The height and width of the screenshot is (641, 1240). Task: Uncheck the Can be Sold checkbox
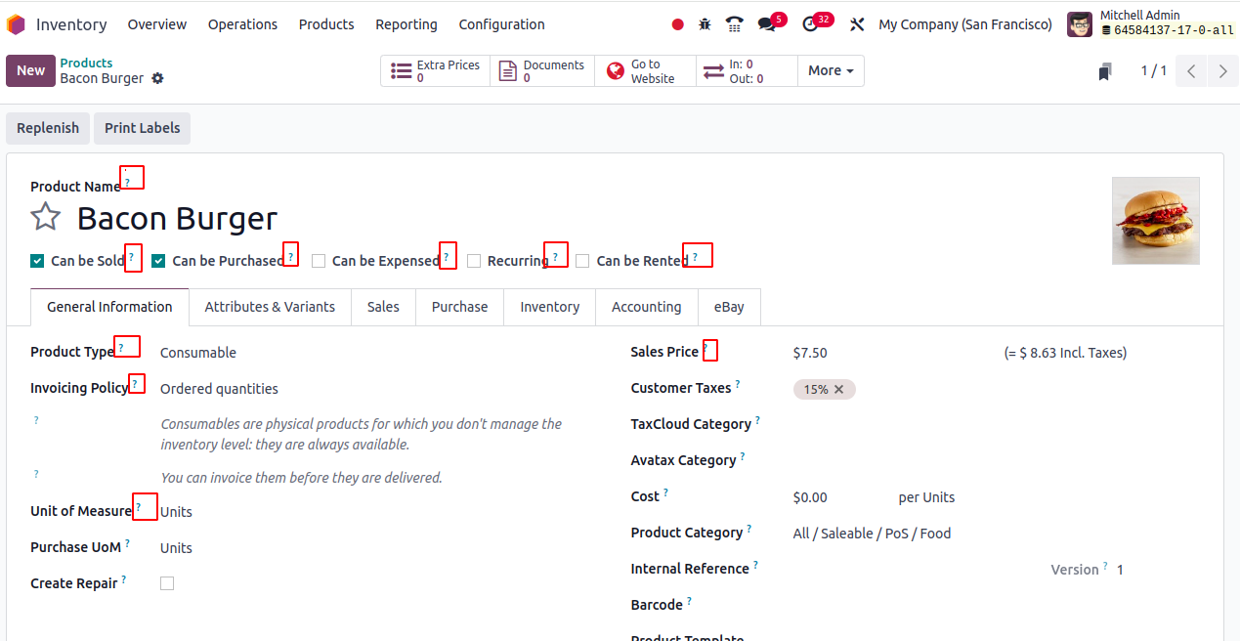pos(37,261)
